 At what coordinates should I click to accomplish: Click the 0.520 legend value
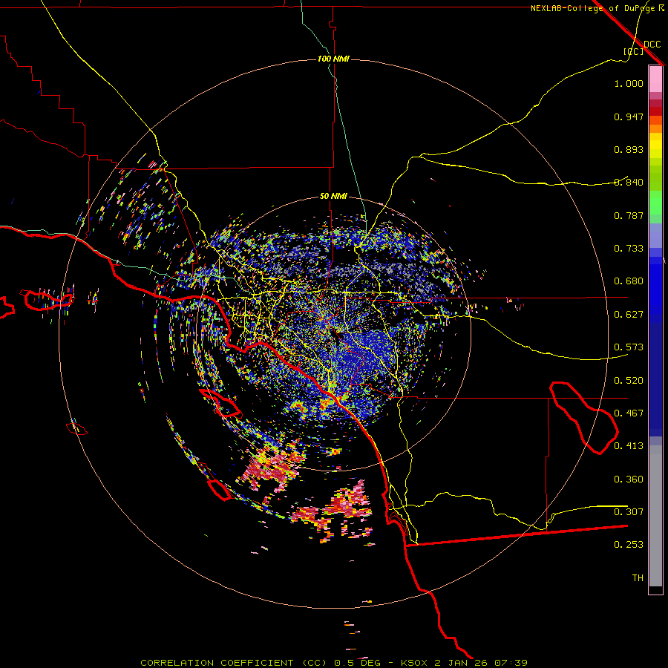[x=629, y=381]
